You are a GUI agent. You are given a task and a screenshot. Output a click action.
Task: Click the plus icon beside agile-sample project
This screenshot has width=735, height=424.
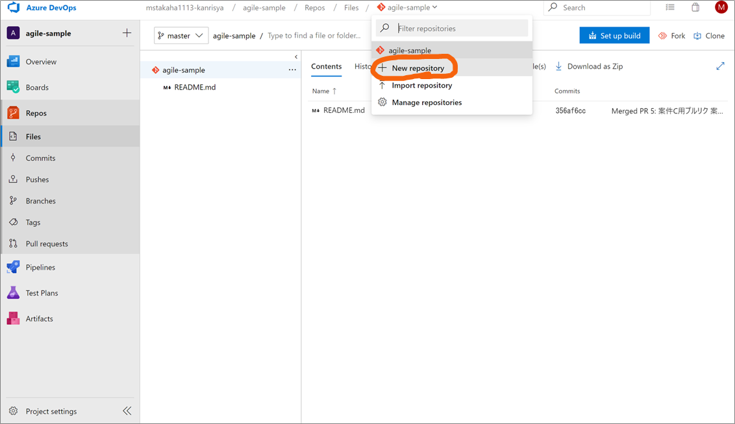pyautogui.click(x=127, y=33)
